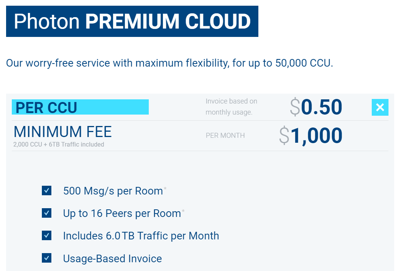This screenshot has height=271, width=398.
Task: Click the Photon PREMIUM CLOUD title banner
Action: click(132, 21)
